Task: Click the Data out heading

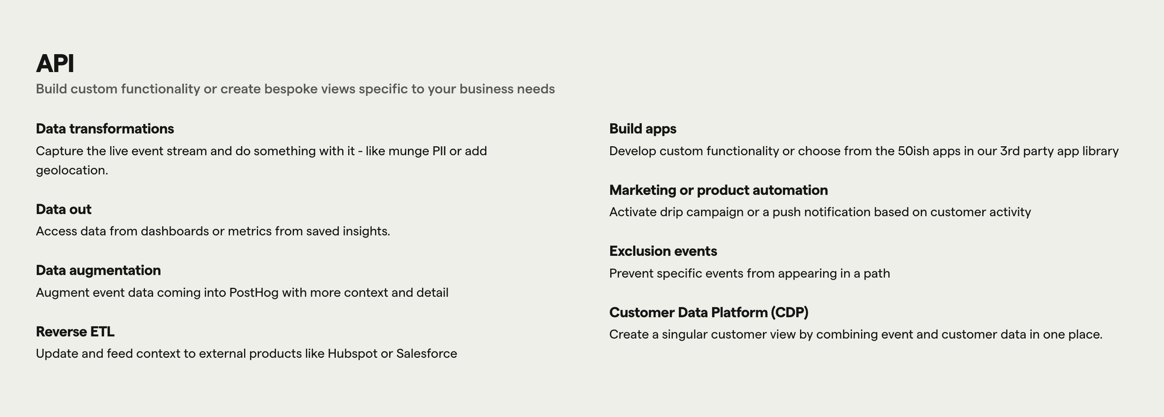Action: [x=63, y=209]
